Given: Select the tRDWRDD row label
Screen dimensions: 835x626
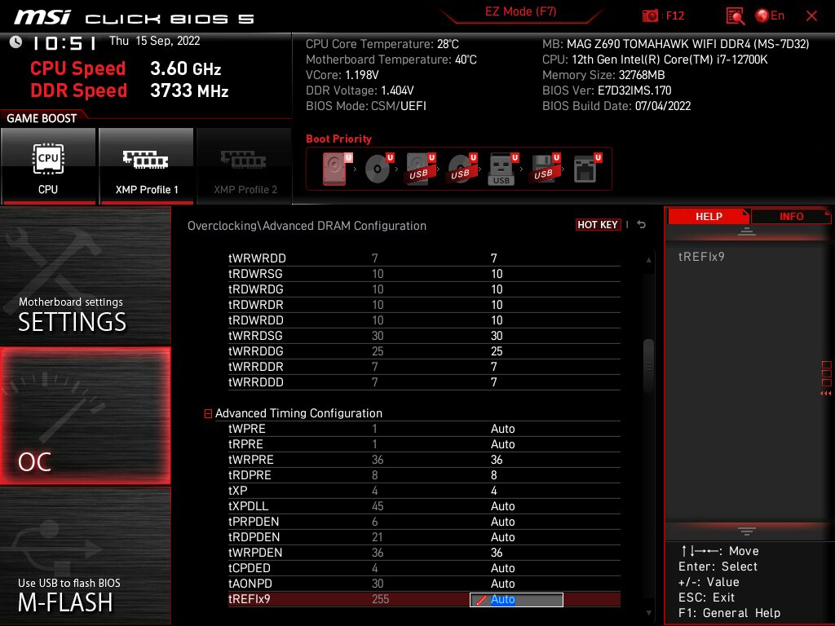Looking at the screenshot, I should (x=255, y=320).
